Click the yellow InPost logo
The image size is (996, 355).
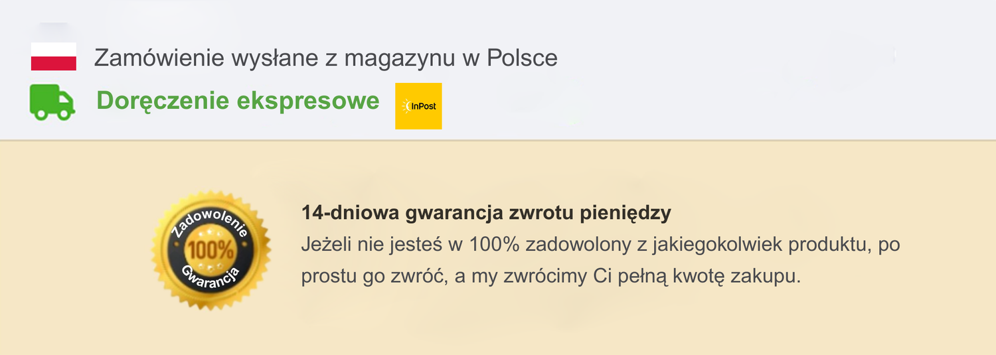(x=418, y=106)
